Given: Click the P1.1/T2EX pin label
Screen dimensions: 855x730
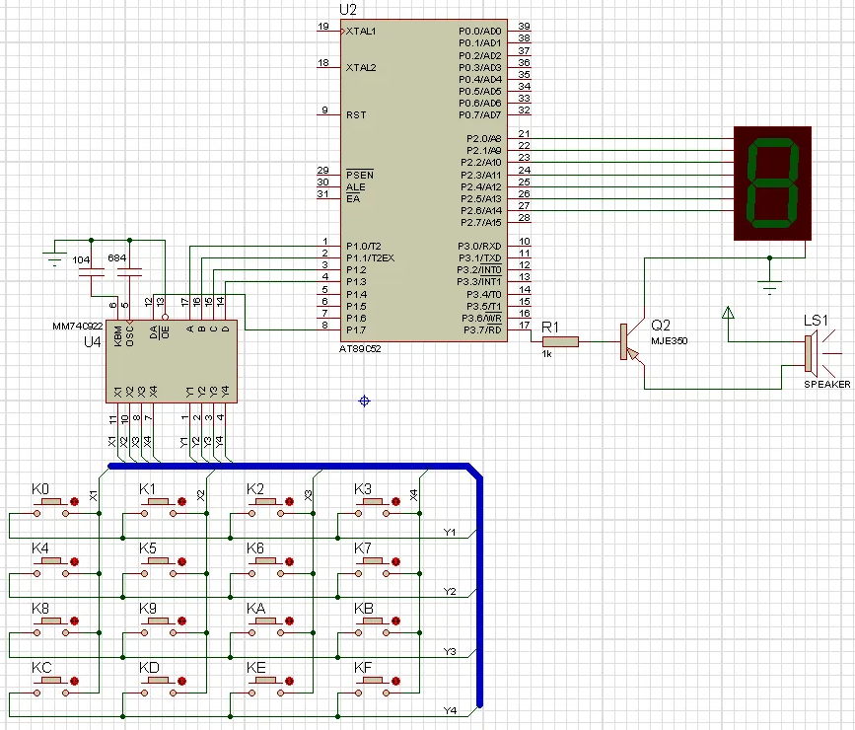Looking at the screenshot, I should coord(370,258).
